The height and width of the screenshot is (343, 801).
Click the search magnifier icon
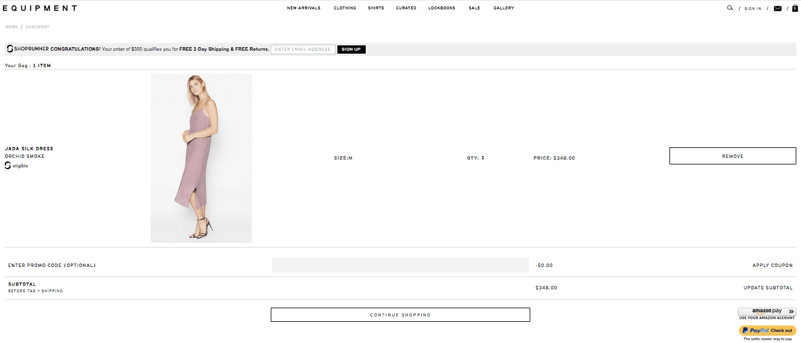(730, 8)
